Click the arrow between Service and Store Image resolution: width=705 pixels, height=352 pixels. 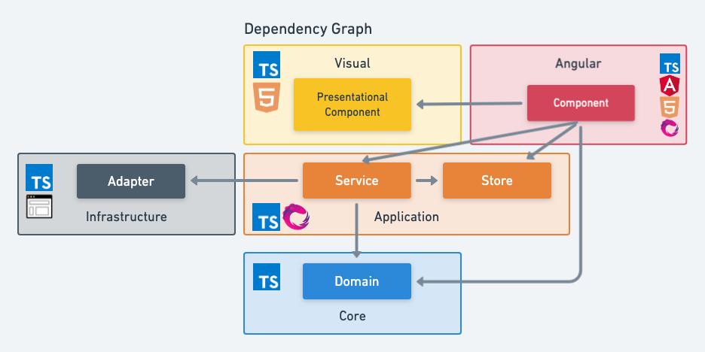click(426, 181)
